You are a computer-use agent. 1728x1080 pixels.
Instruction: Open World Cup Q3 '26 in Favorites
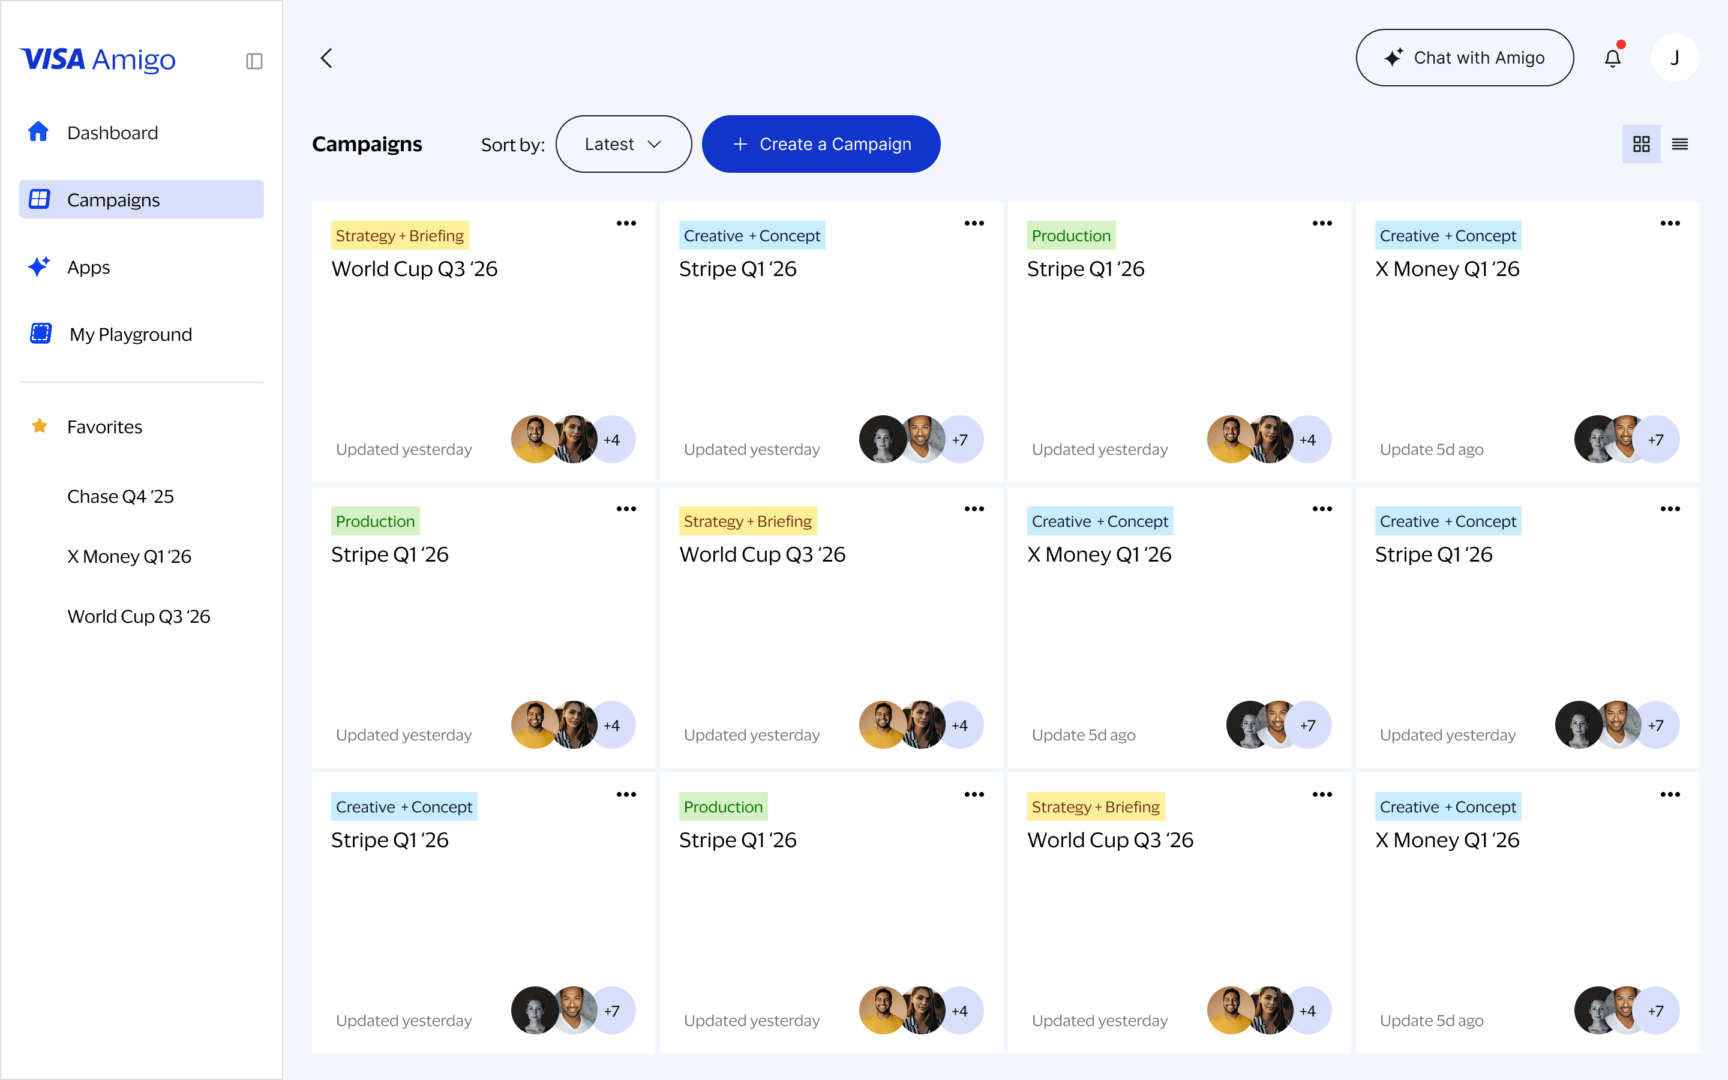139,616
